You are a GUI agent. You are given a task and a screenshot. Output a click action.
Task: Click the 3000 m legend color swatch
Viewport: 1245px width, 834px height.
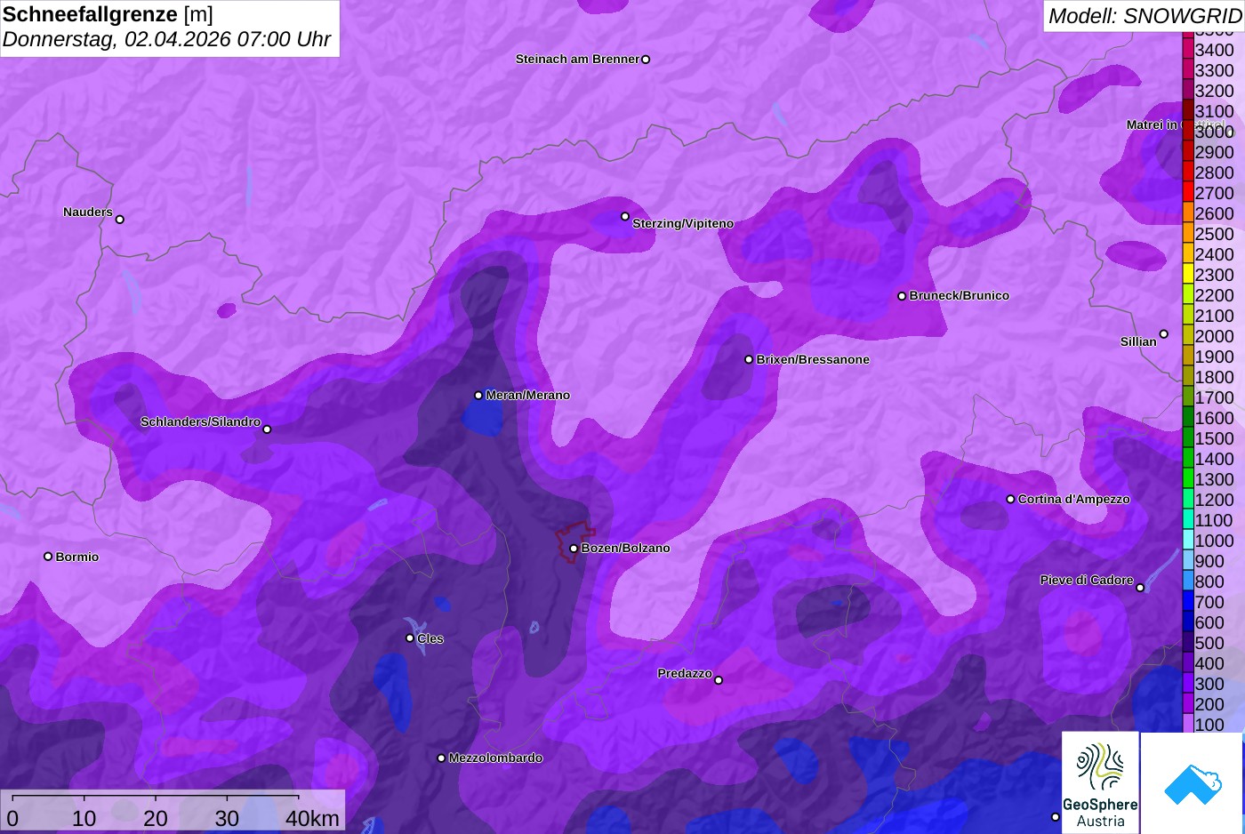pyautogui.click(x=1187, y=132)
